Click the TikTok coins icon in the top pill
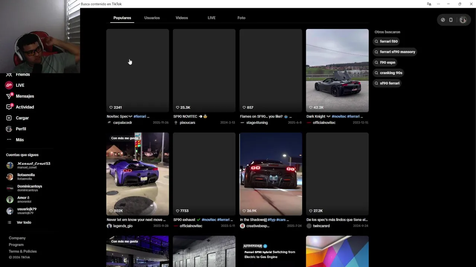 pyautogui.click(x=443, y=20)
